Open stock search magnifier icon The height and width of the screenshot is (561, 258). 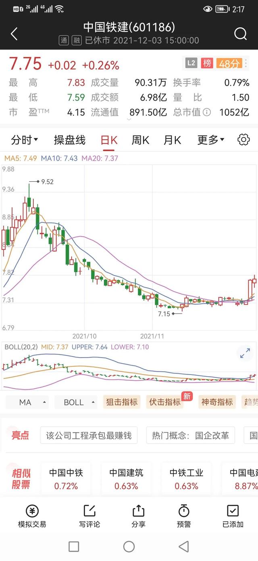240,34
